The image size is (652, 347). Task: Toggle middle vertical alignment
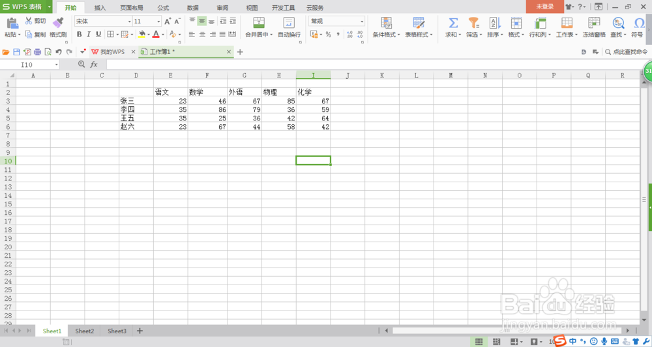(202, 21)
